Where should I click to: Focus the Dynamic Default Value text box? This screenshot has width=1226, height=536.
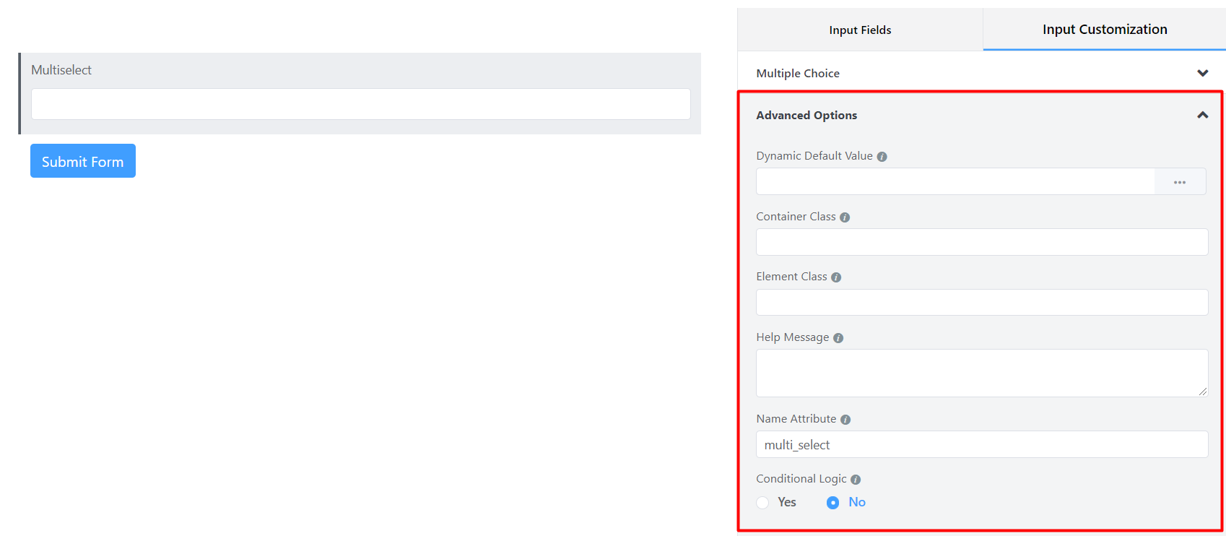(955, 182)
